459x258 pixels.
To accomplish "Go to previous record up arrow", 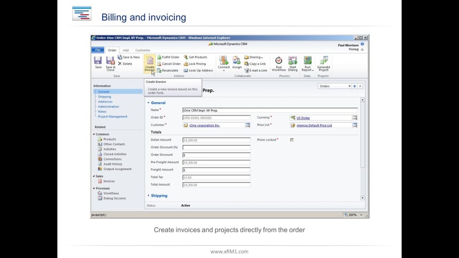I will pos(355,86).
